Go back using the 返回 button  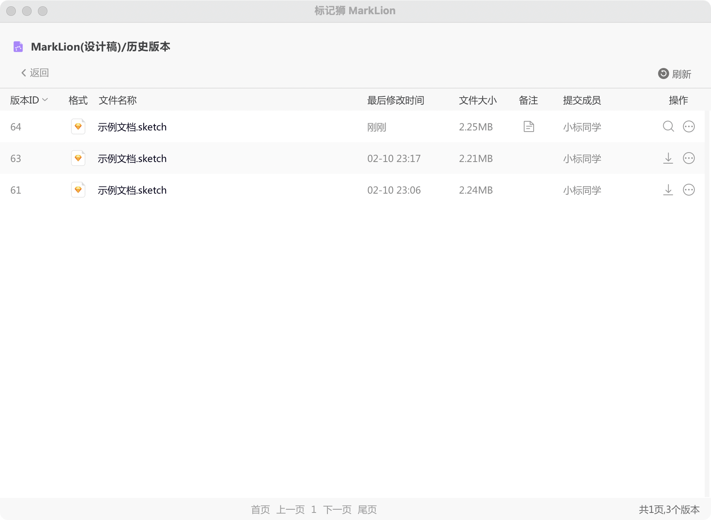[x=35, y=73]
